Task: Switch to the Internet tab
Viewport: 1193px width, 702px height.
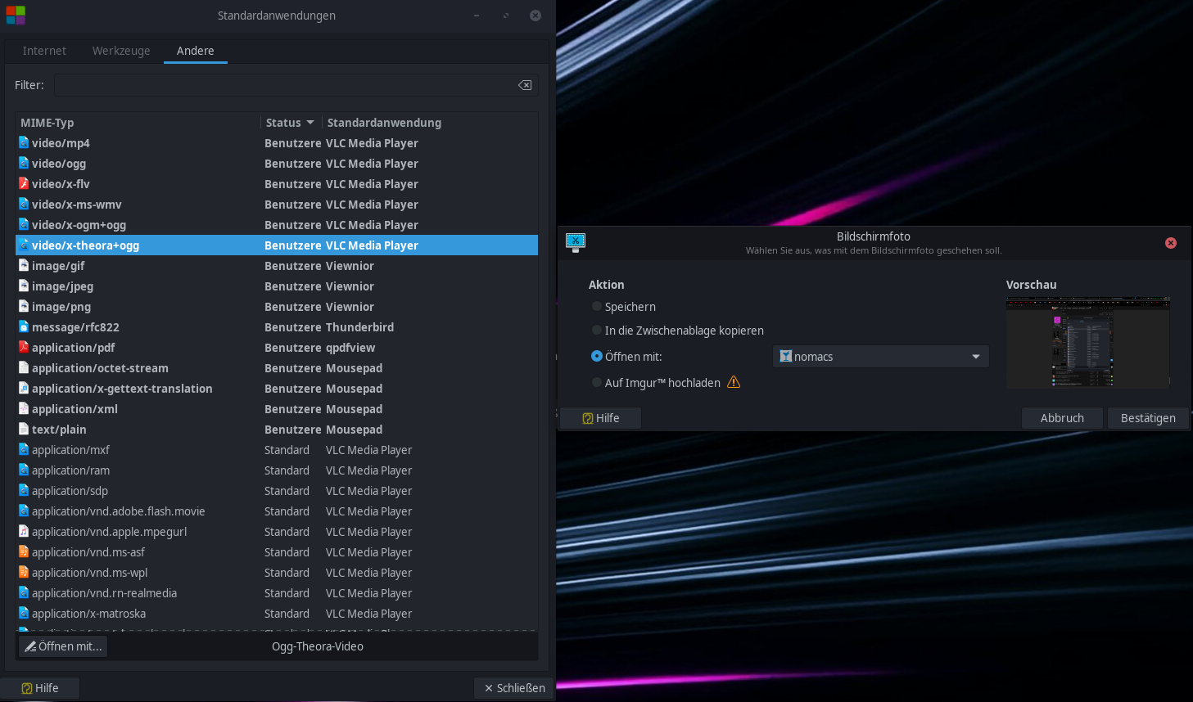Action: point(44,51)
